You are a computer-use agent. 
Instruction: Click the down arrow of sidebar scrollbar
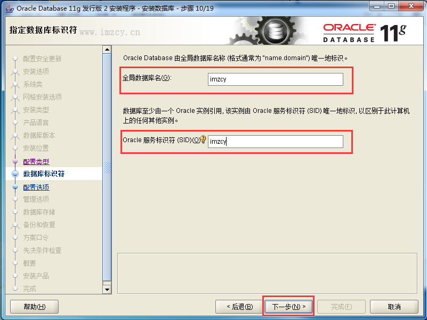pos(107,289)
